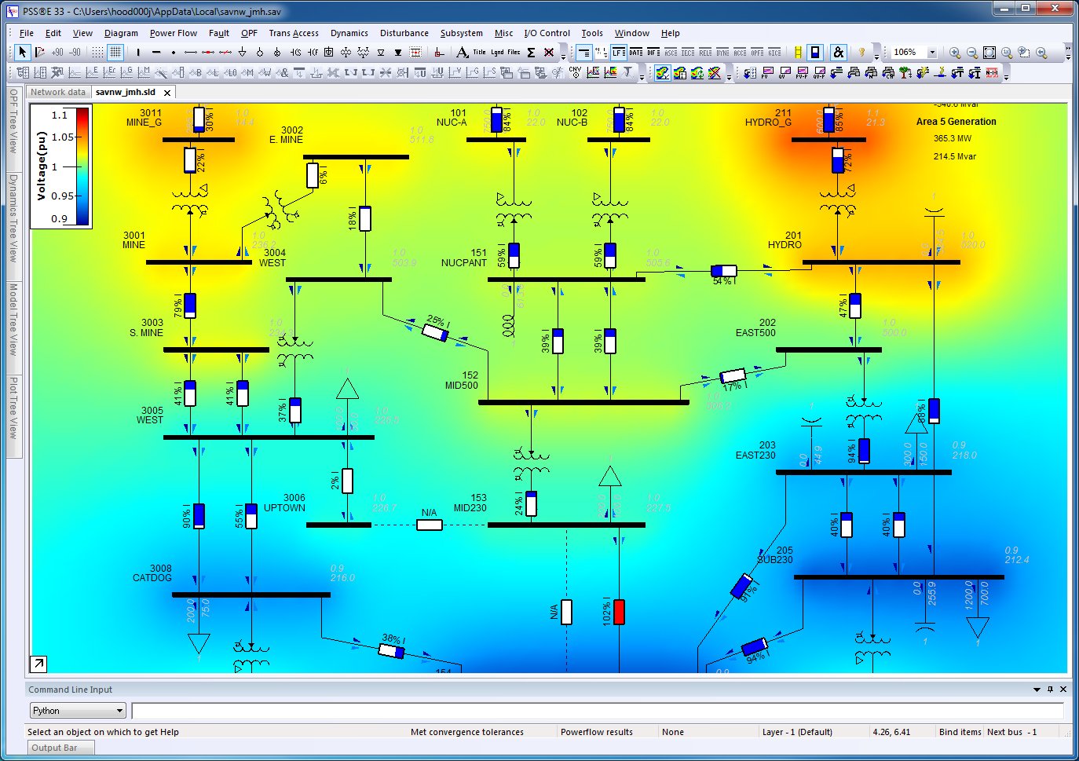Click the diagram corner arrow icon
This screenshot has width=1079, height=761.
coord(38,664)
